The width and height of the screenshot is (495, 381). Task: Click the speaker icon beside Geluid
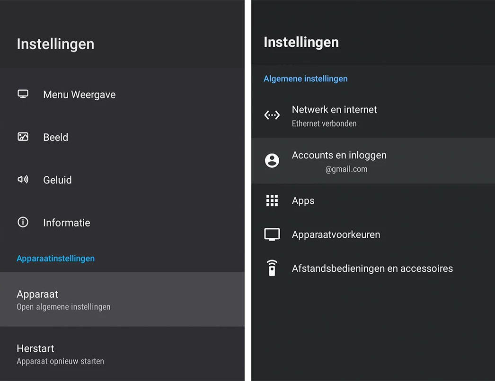[x=23, y=180]
